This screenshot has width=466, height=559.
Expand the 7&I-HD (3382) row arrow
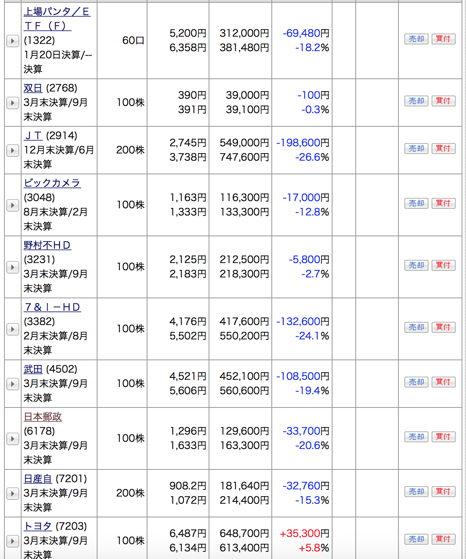(13, 329)
